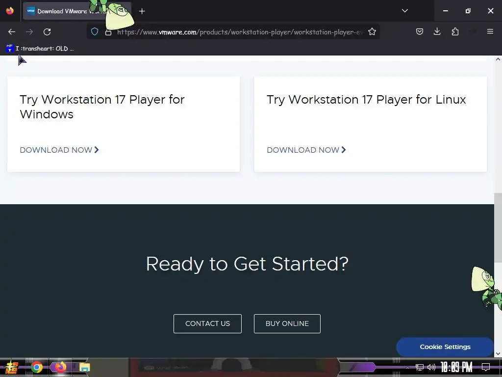Click the taskbar clock showing 10:09 PM
Image resolution: width=502 pixels, height=377 pixels.
pyautogui.click(x=456, y=367)
